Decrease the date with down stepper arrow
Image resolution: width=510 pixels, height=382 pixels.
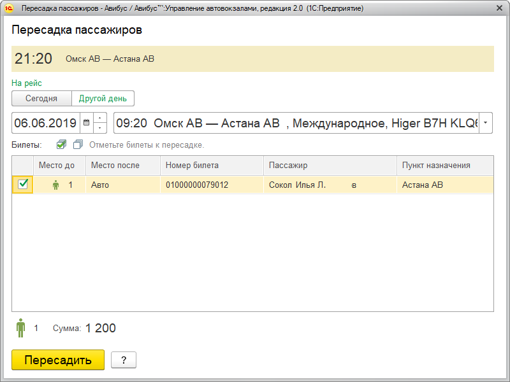point(100,128)
